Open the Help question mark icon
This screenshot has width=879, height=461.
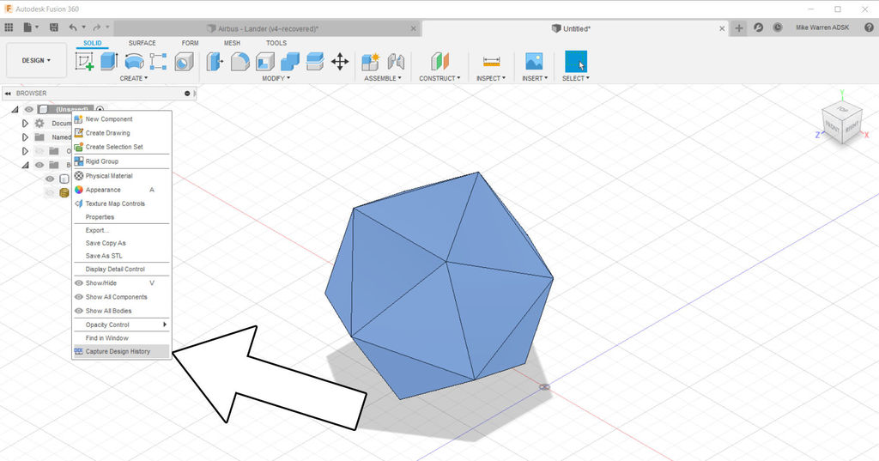[x=869, y=27]
